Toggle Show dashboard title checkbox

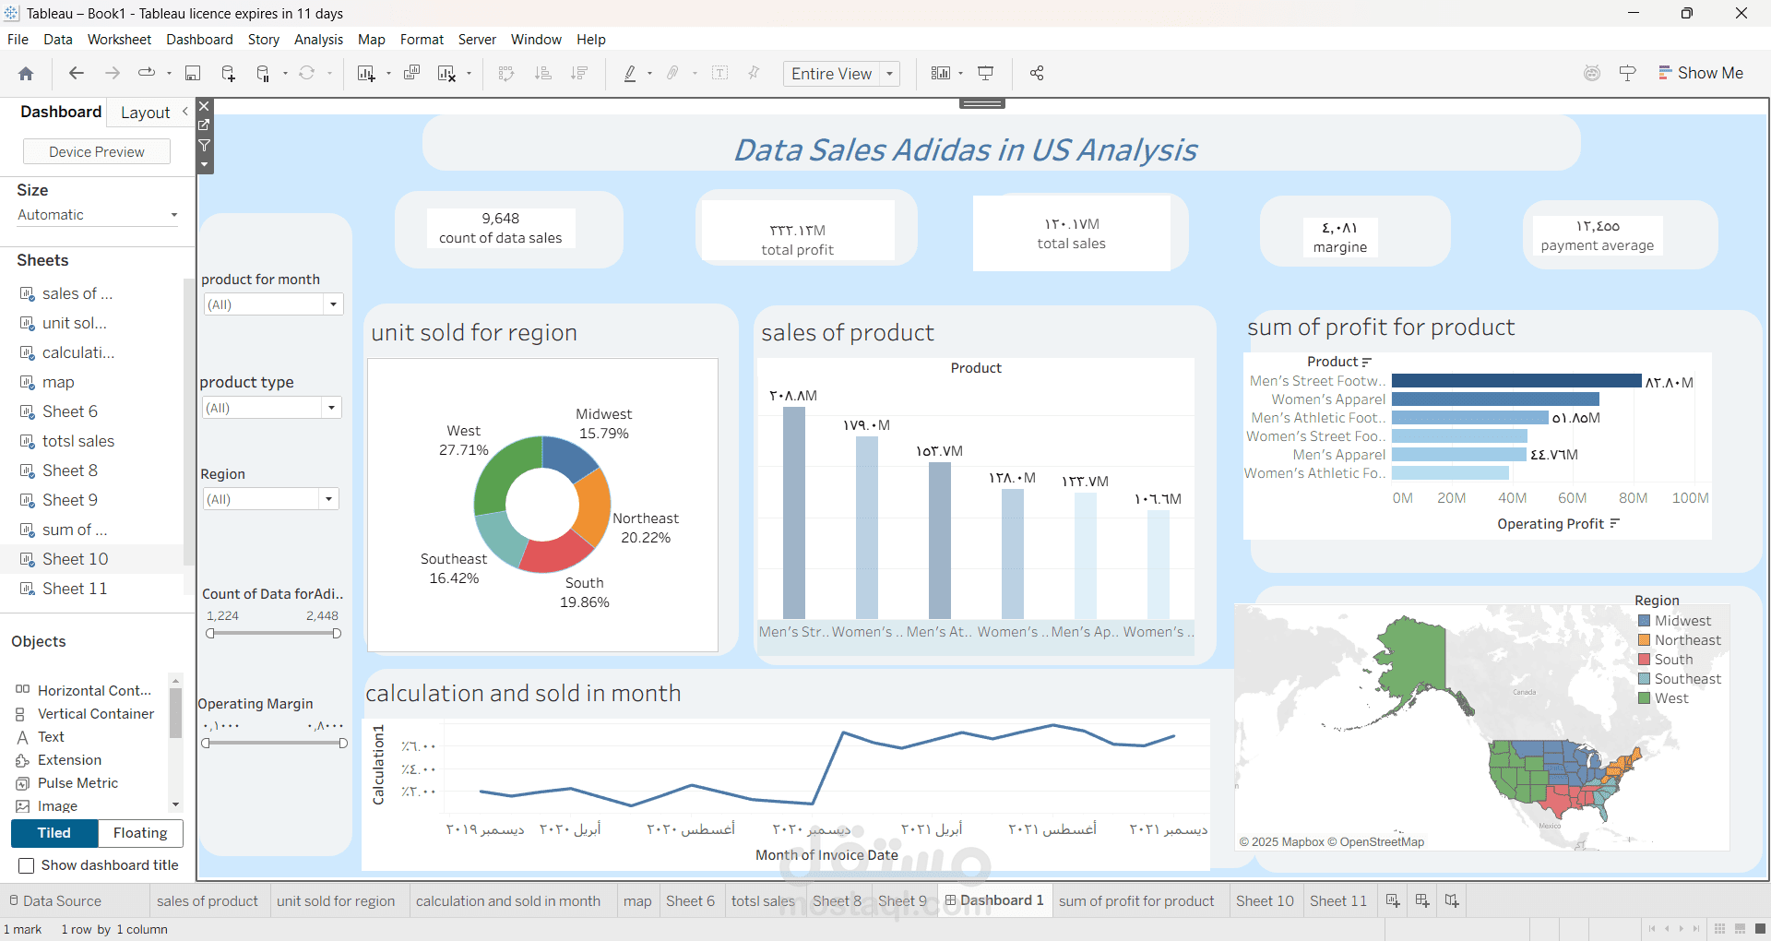[x=27, y=865]
